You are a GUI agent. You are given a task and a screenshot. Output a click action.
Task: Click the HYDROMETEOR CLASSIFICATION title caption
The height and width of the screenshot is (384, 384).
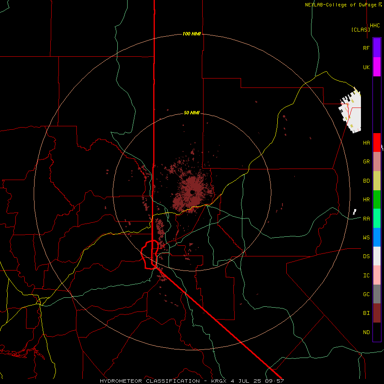(x=150, y=381)
